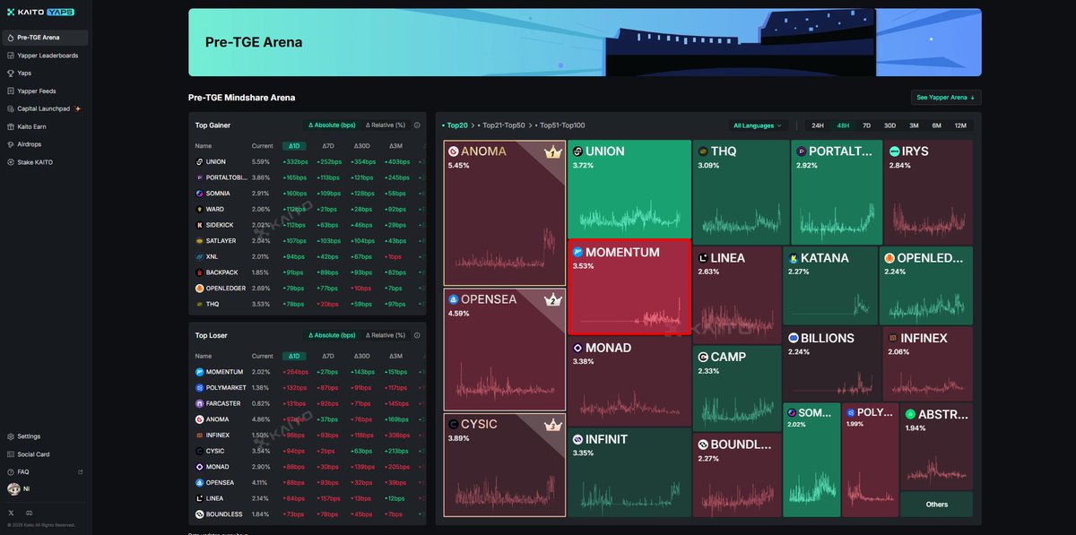Viewport: 1076px width, 535px height.
Task: Click the BILLIONS treemap tile
Action: [x=831, y=365]
